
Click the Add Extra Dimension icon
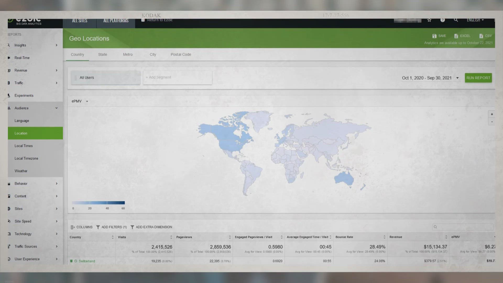132,227
